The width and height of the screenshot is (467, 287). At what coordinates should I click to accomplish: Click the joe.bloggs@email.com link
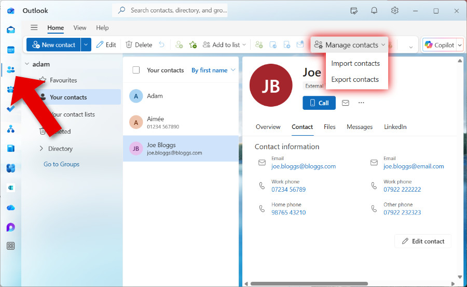coord(414,166)
